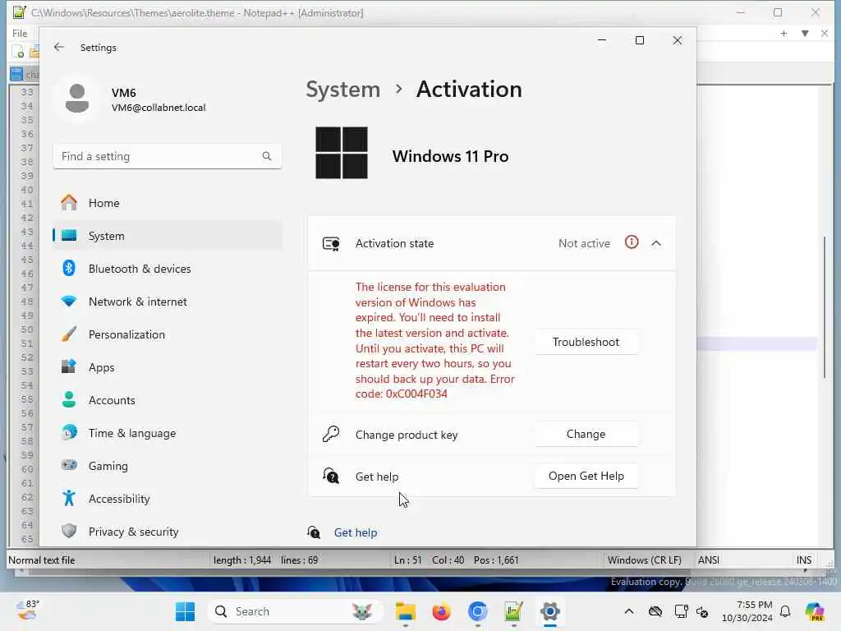Click the taskbar clock showing 7:55 PM
Viewport: 841px width, 631px height.
[x=747, y=611]
